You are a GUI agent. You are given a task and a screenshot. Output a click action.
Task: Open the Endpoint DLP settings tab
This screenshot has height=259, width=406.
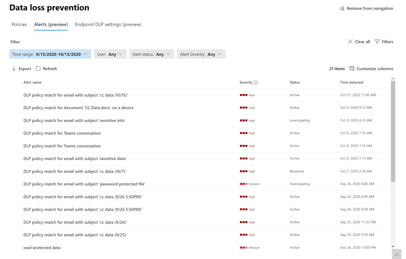click(108, 25)
